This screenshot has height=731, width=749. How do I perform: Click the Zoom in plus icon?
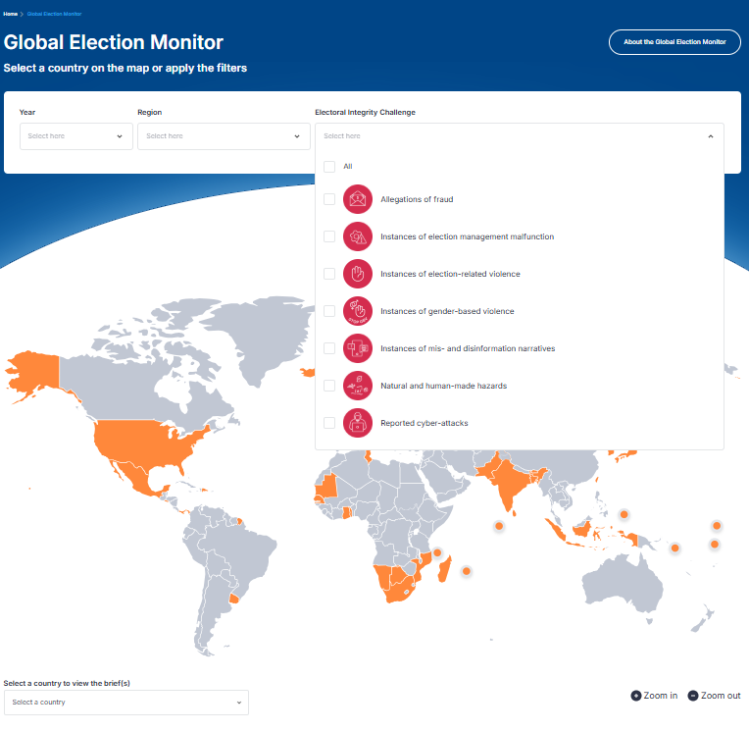tap(636, 696)
